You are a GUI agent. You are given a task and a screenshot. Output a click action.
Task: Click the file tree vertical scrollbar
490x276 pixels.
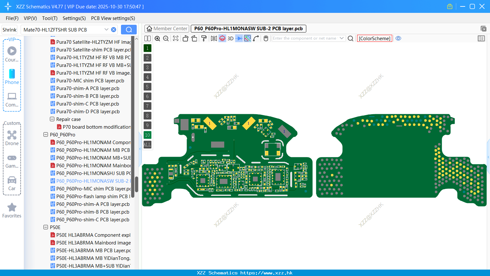136,184
